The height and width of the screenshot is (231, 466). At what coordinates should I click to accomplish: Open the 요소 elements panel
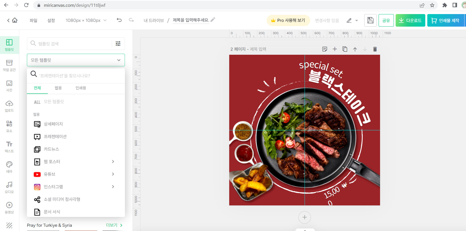tap(9, 127)
